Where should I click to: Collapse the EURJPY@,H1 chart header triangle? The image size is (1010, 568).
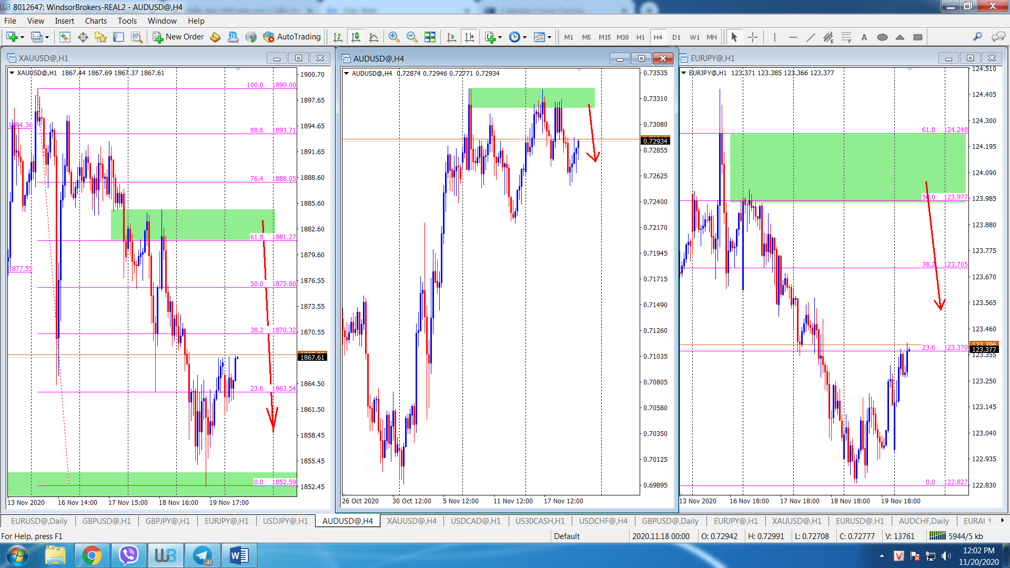[x=683, y=73]
